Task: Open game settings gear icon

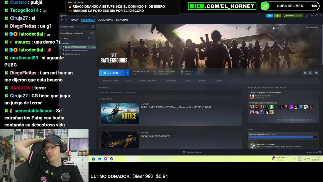Action: coord(305,73)
